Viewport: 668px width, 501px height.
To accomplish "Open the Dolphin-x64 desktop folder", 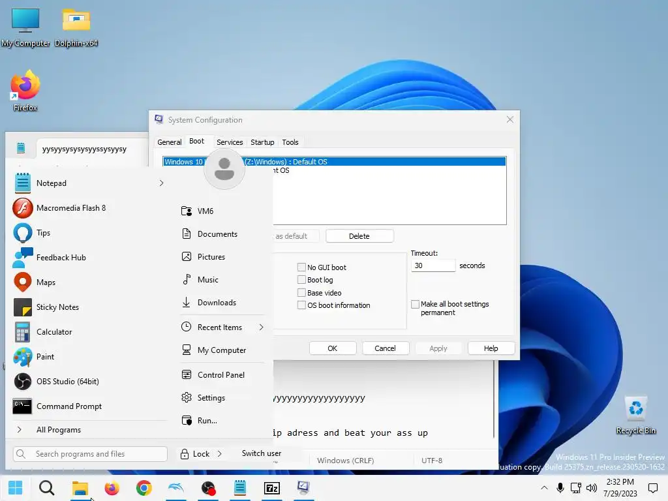I will point(76,27).
